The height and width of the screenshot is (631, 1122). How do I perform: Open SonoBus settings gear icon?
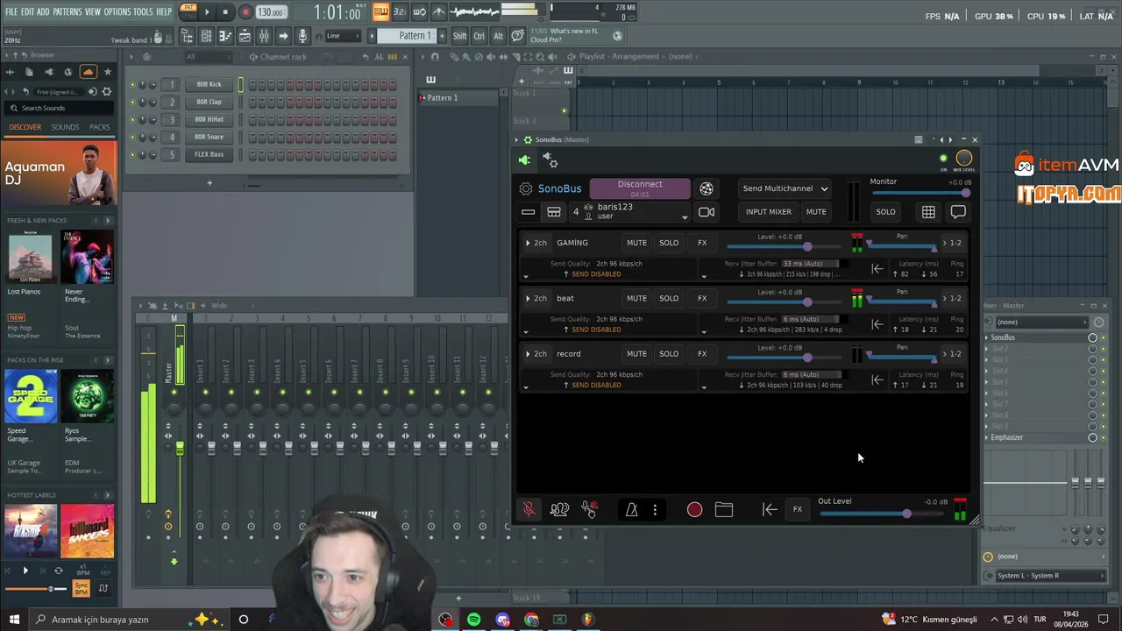(x=526, y=188)
